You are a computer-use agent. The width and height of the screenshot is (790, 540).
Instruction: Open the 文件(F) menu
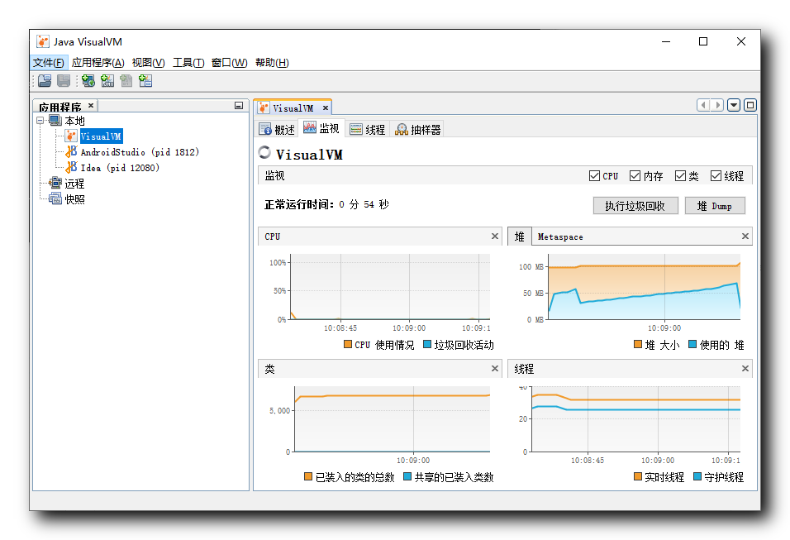pos(49,63)
